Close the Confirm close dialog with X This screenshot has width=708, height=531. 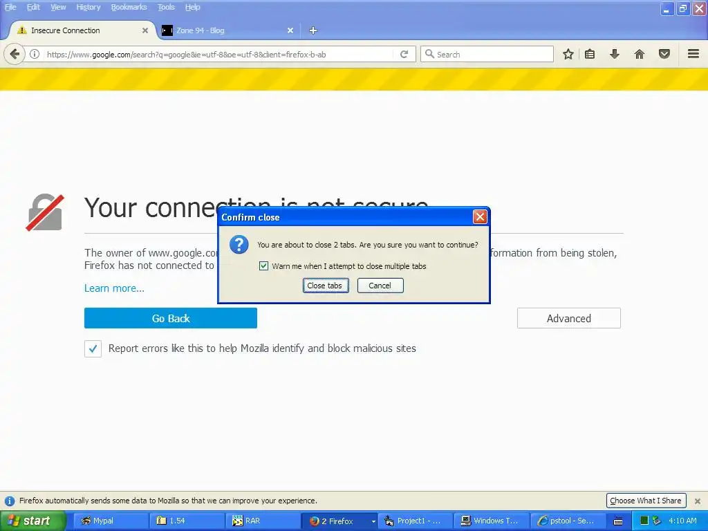(x=480, y=217)
